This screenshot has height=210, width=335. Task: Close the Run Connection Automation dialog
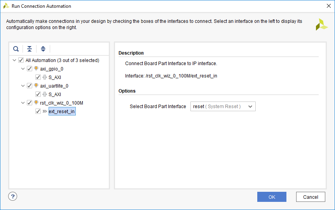point(329,6)
